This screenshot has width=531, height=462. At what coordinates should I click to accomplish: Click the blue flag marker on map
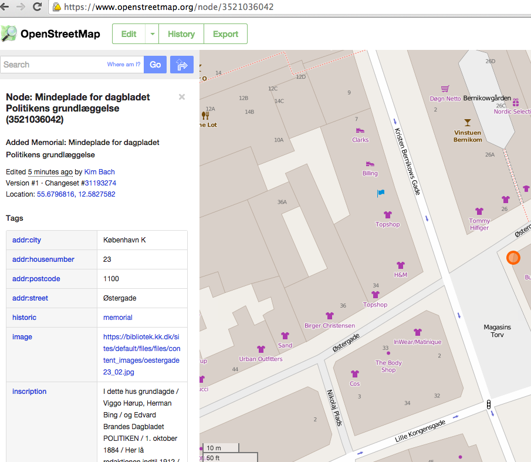381,193
